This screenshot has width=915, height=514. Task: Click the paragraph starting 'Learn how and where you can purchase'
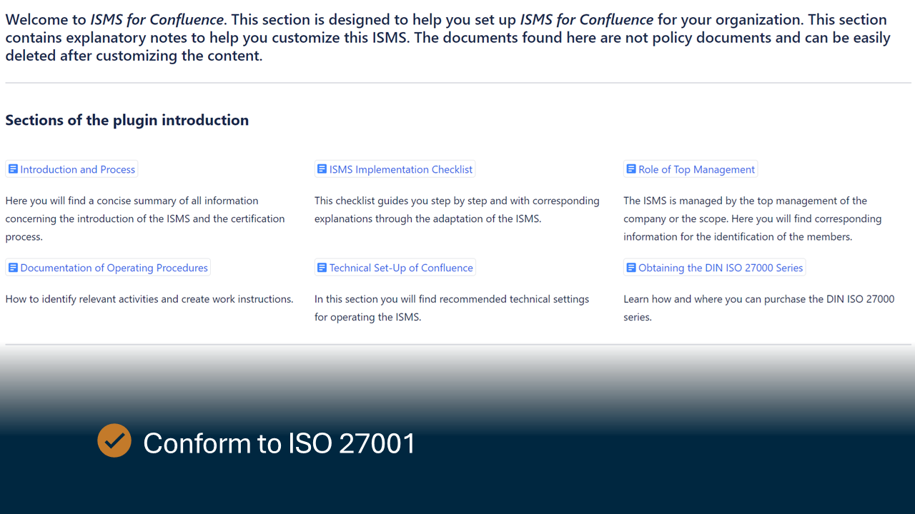point(758,308)
